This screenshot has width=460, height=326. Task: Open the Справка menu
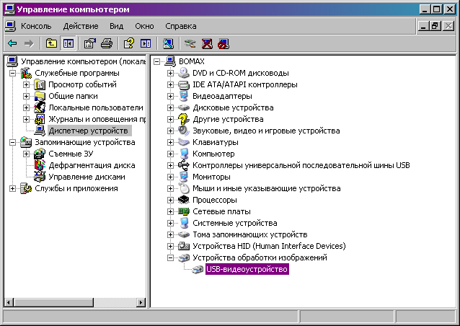click(181, 26)
